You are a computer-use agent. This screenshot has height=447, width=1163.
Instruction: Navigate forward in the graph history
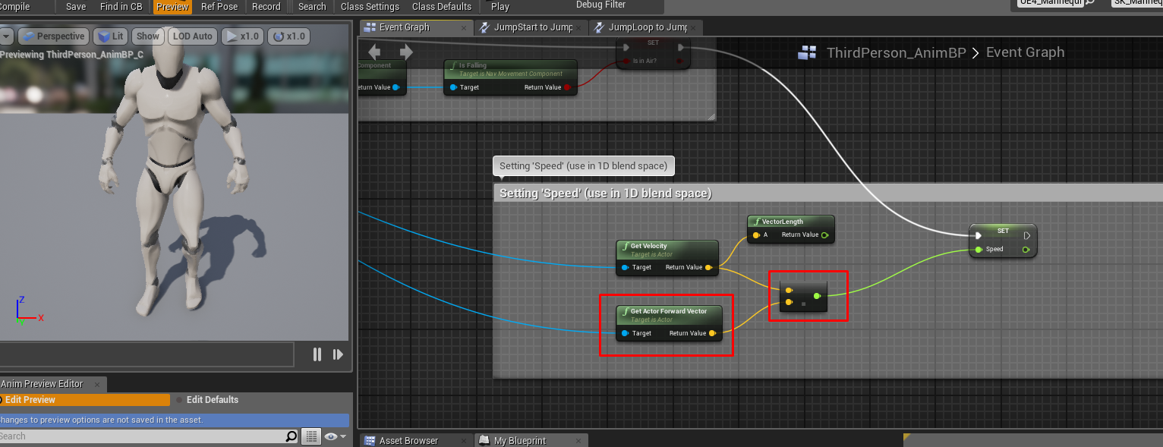tap(406, 52)
